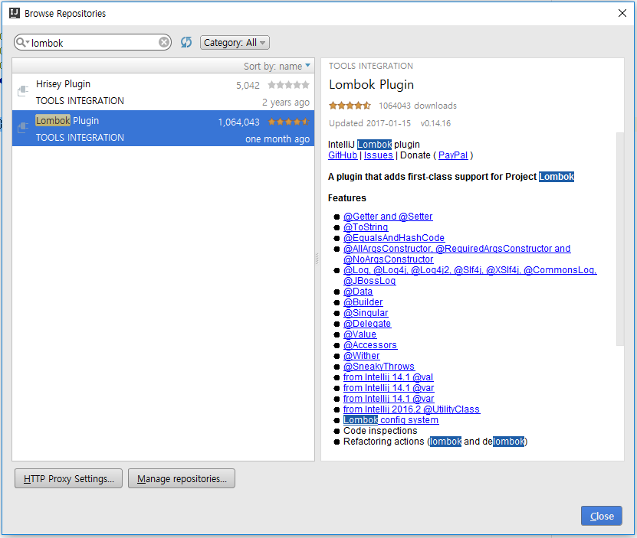Open the @Delegate link
The width and height of the screenshot is (637, 538).
pyautogui.click(x=367, y=324)
